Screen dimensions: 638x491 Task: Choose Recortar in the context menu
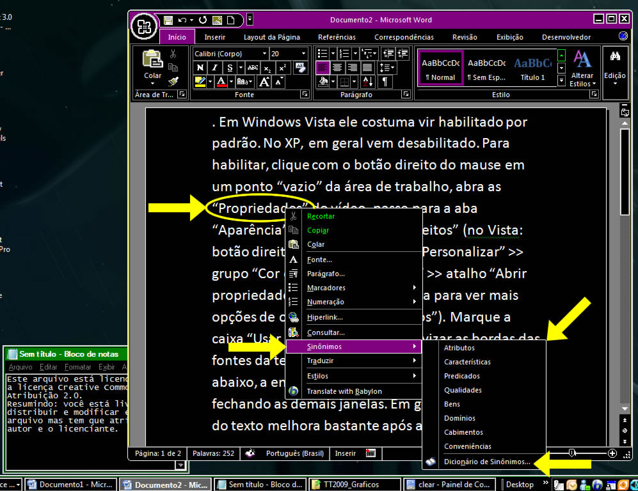(x=354, y=216)
